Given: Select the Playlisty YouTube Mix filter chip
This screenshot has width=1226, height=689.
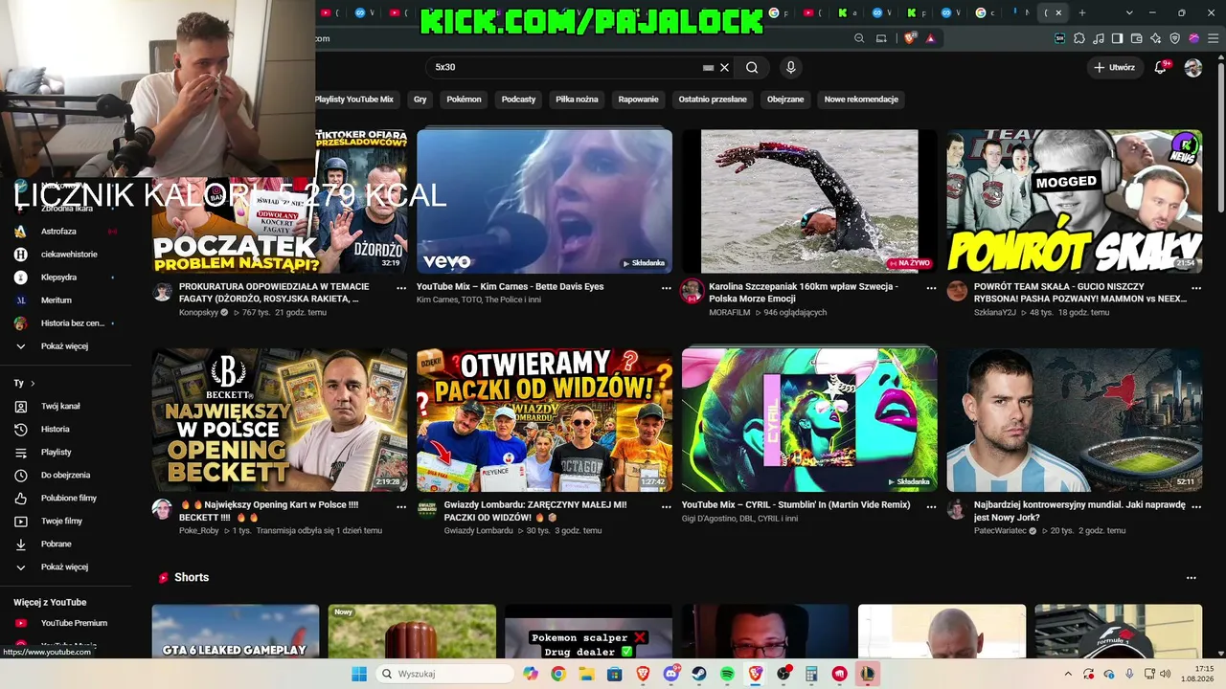Looking at the screenshot, I should (x=354, y=100).
